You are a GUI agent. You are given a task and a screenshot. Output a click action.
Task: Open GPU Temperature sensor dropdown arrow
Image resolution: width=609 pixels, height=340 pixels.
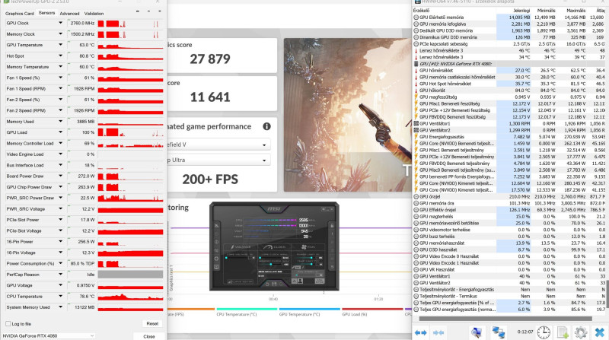click(x=61, y=45)
